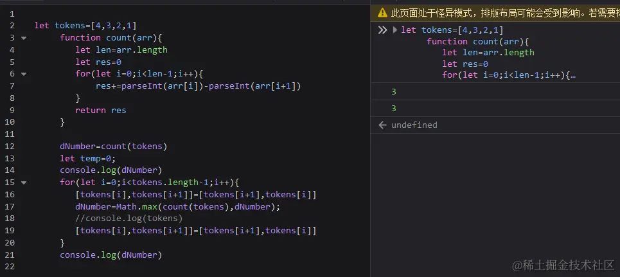
Task: Click 'console.log(dNumber)' on line 14
Action: pyautogui.click(x=111, y=170)
